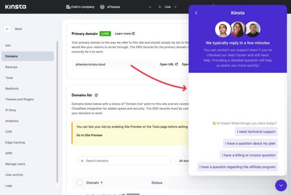Screen dimensions: 291x195
Task: Choose I need technical support
Action: pyautogui.click(x=256, y=132)
